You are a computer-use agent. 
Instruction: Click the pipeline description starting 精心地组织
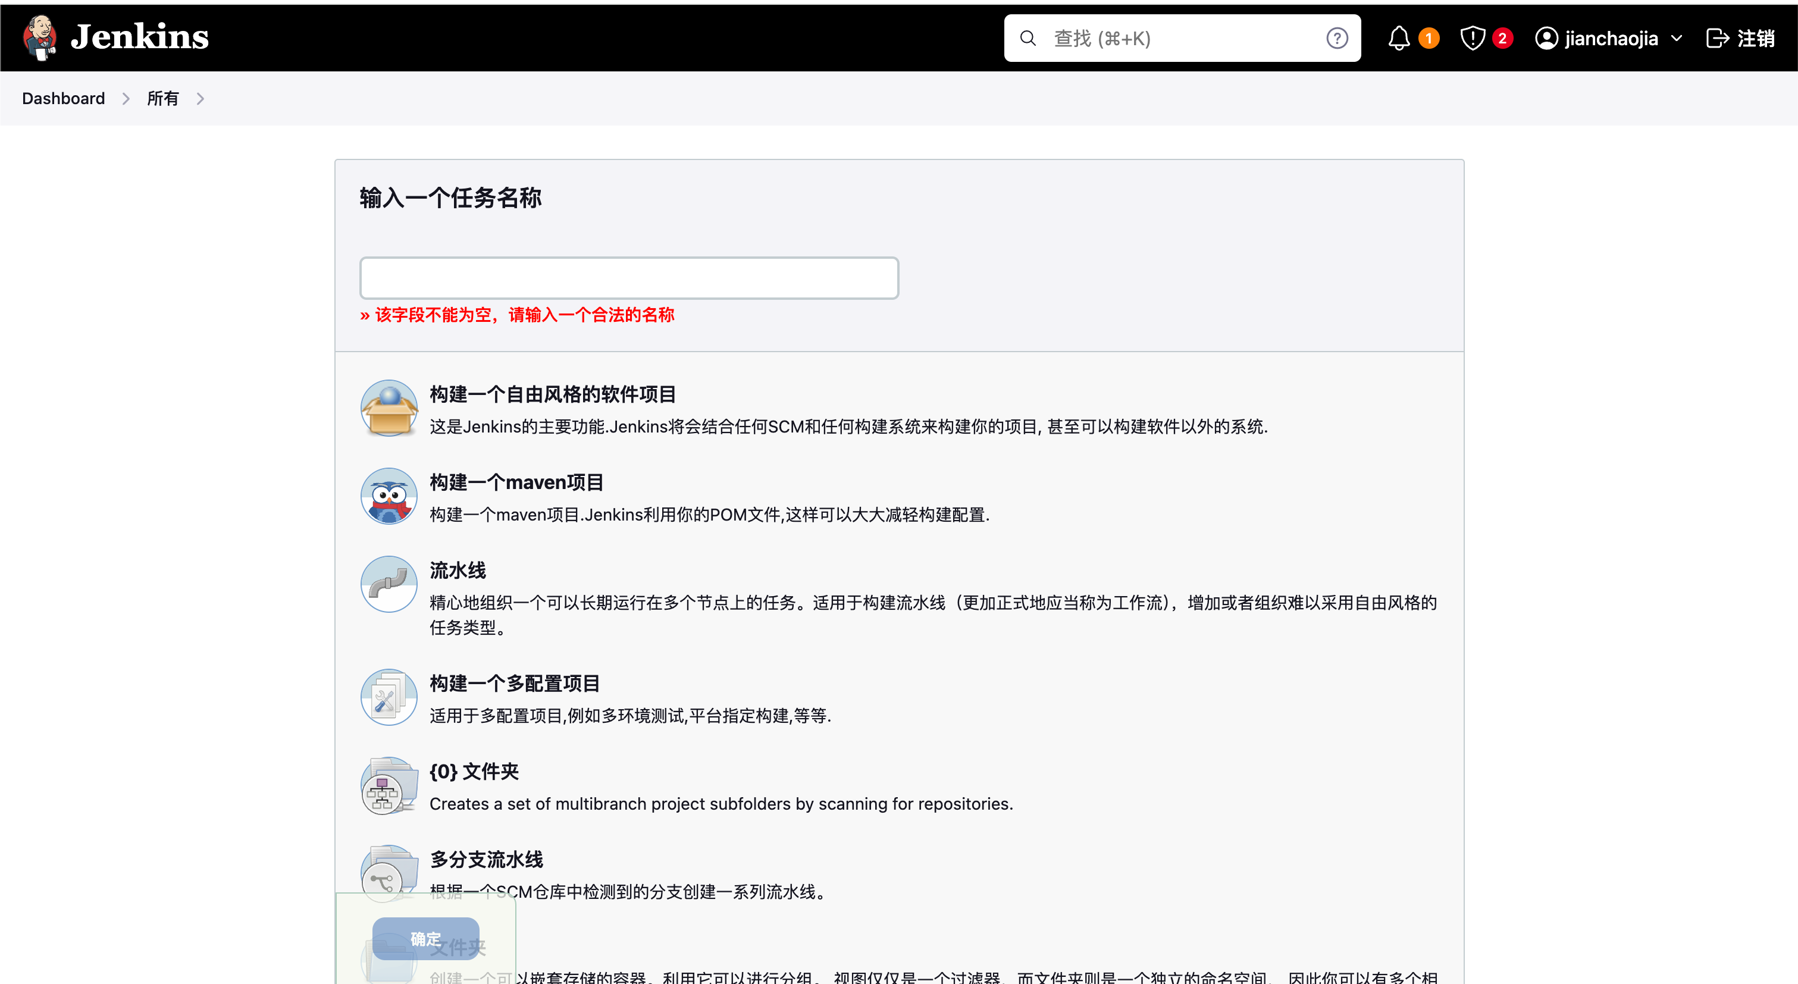click(933, 615)
